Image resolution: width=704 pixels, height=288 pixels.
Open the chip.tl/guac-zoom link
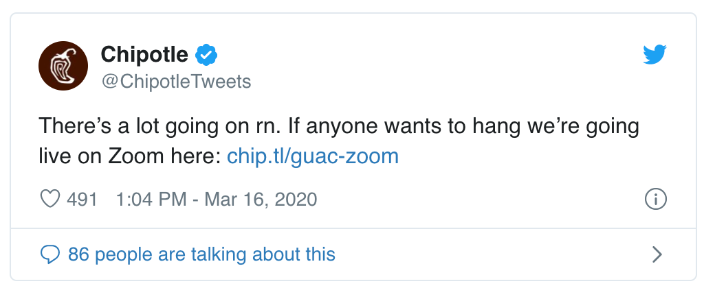313,156
